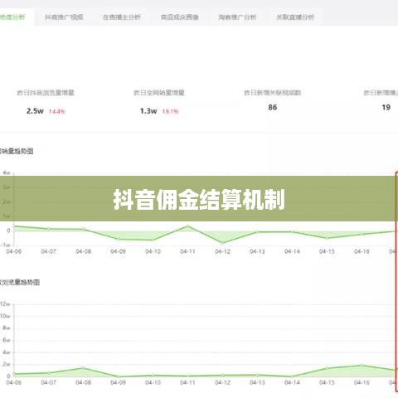Select the 04-07 point on sales chart
The image size is (398, 398).
pos(49,229)
